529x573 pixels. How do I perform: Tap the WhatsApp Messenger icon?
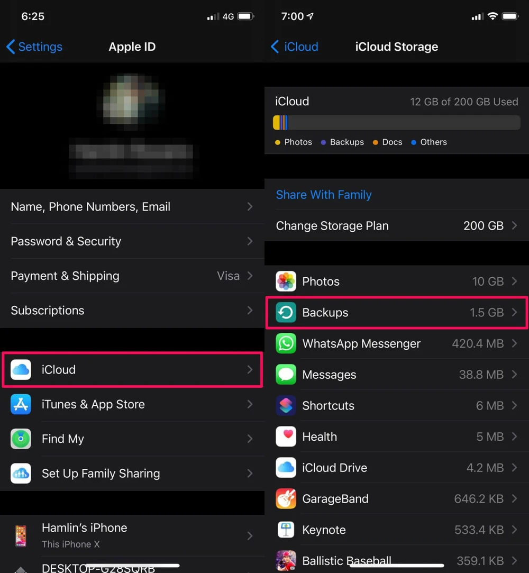286,343
